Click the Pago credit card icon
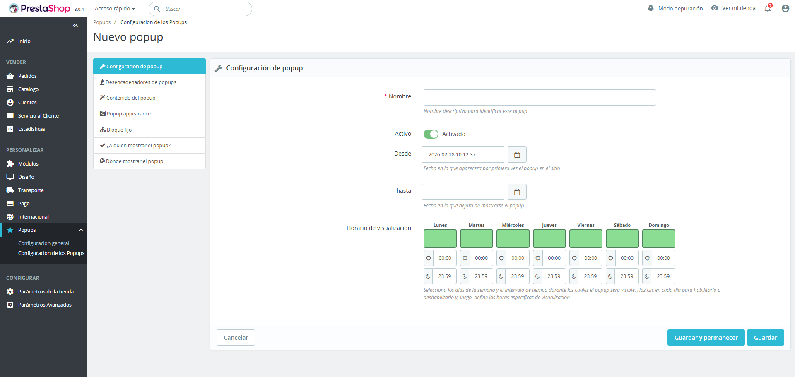Viewport: 795px width, 377px height. [x=10, y=204]
